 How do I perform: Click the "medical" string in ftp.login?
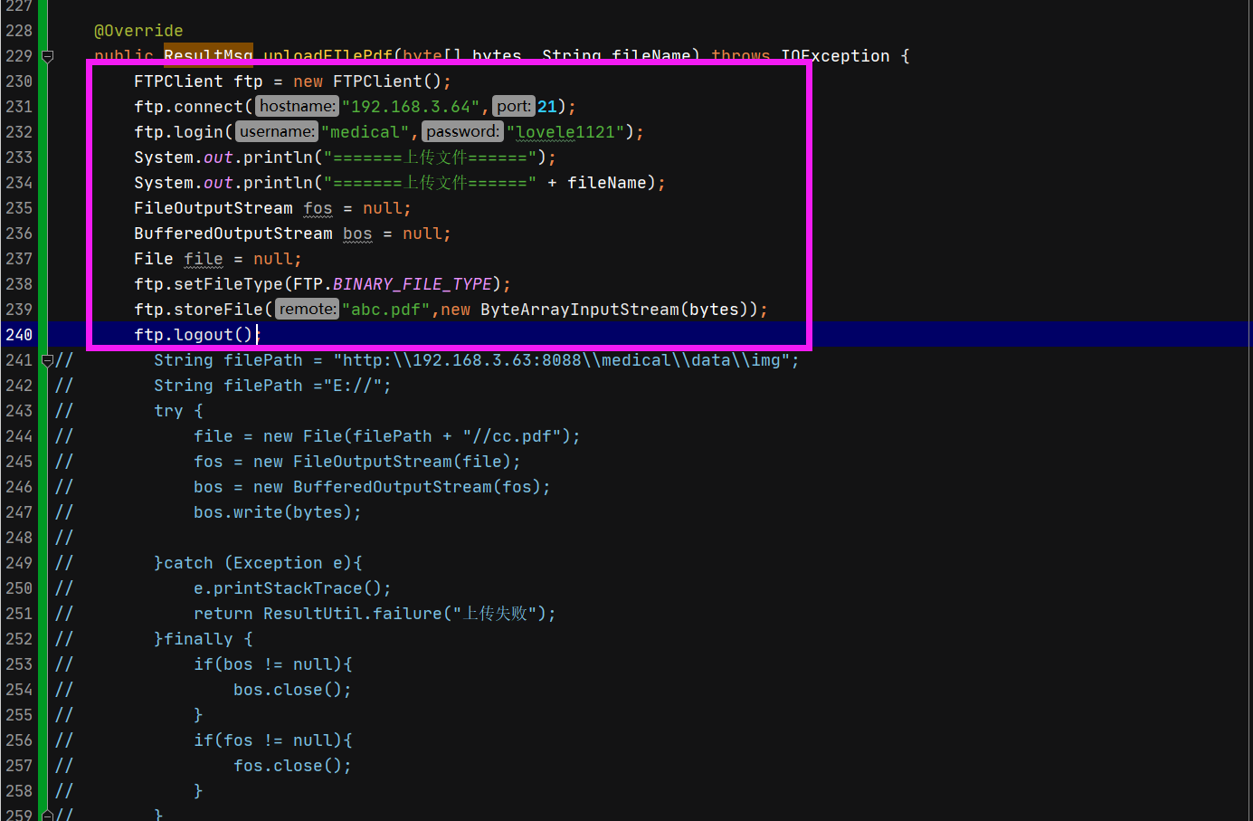point(365,132)
